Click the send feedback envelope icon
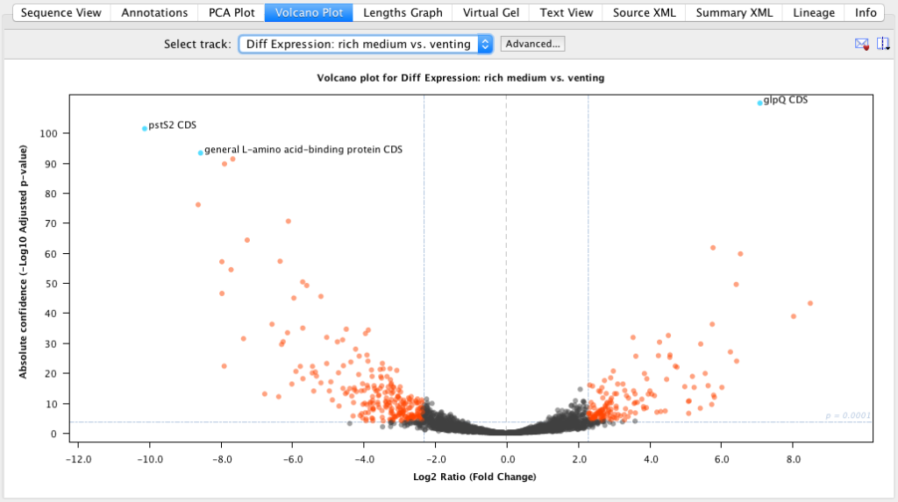The width and height of the screenshot is (898, 502). 861,44
